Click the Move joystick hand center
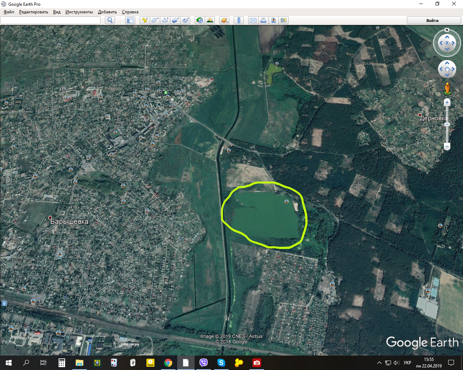 click(447, 69)
